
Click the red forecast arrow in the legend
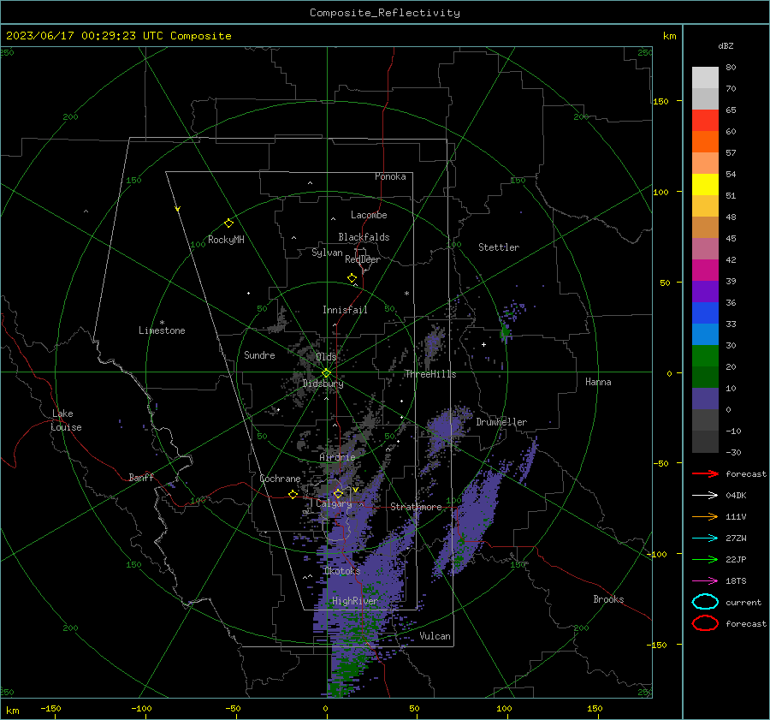point(705,473)
